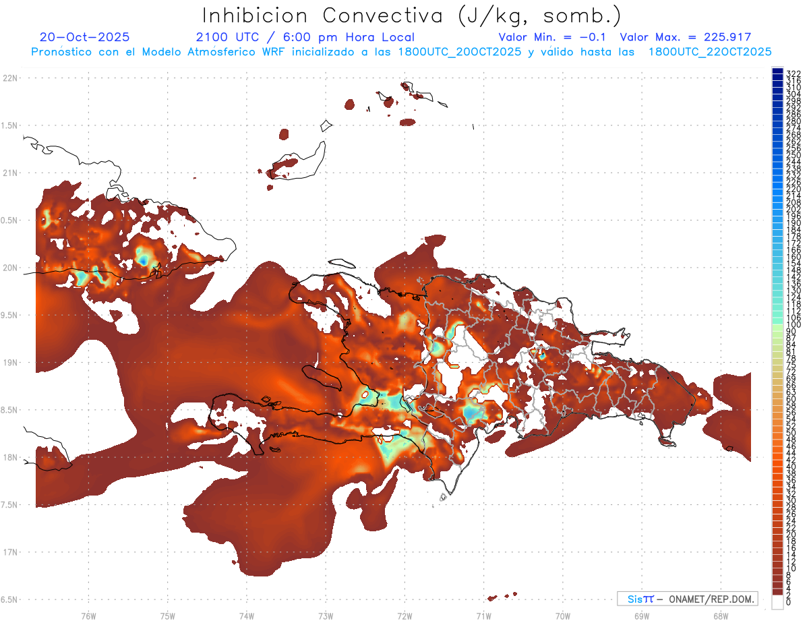809x625 pixels.
Task: Click the '71W' longitude label
Action: 483,616
